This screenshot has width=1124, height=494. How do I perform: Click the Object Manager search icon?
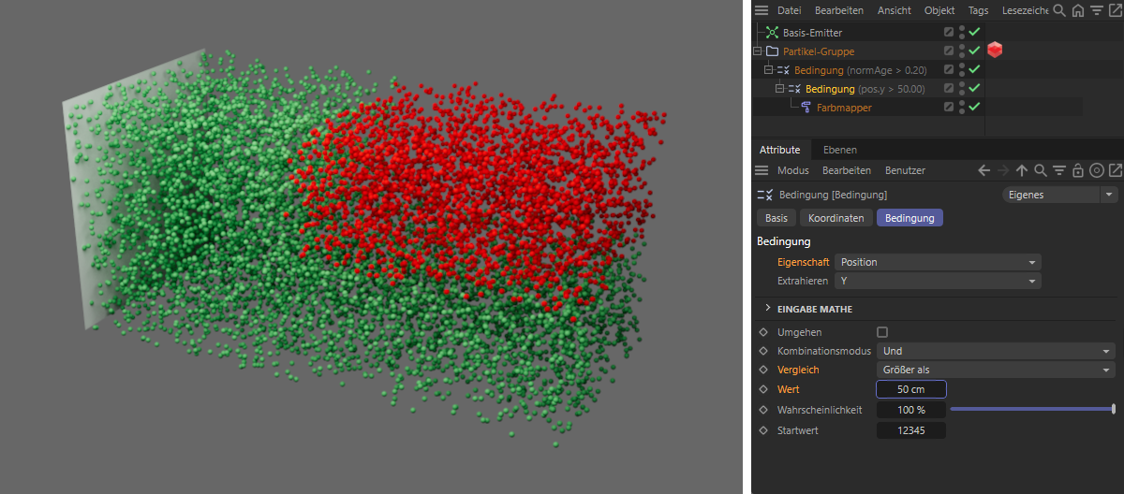[1059, 10]
